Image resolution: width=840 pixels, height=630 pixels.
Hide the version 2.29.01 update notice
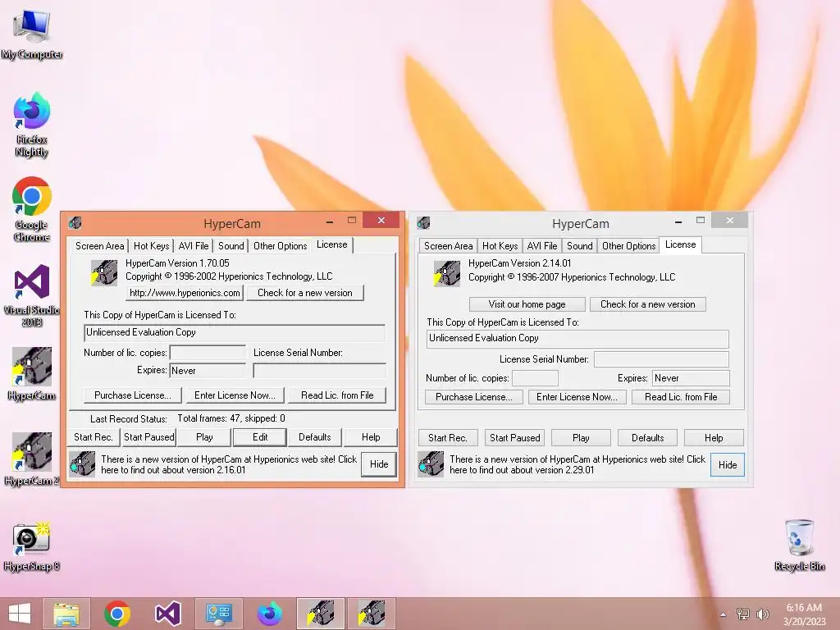728,464
